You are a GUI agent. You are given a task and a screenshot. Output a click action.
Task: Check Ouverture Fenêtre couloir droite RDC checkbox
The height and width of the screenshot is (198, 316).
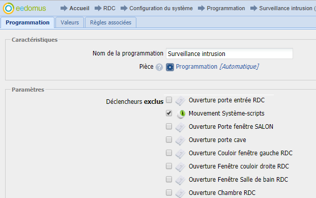click(169, 166)
